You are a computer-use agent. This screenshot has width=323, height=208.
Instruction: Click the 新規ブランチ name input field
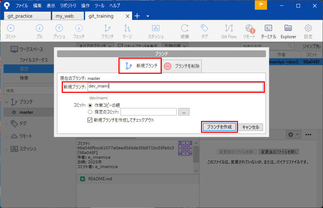pyautogui.click(x=175, y=87)
